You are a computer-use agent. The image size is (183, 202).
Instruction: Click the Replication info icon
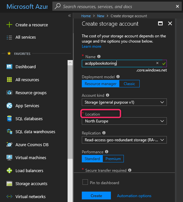pos(104,133)
